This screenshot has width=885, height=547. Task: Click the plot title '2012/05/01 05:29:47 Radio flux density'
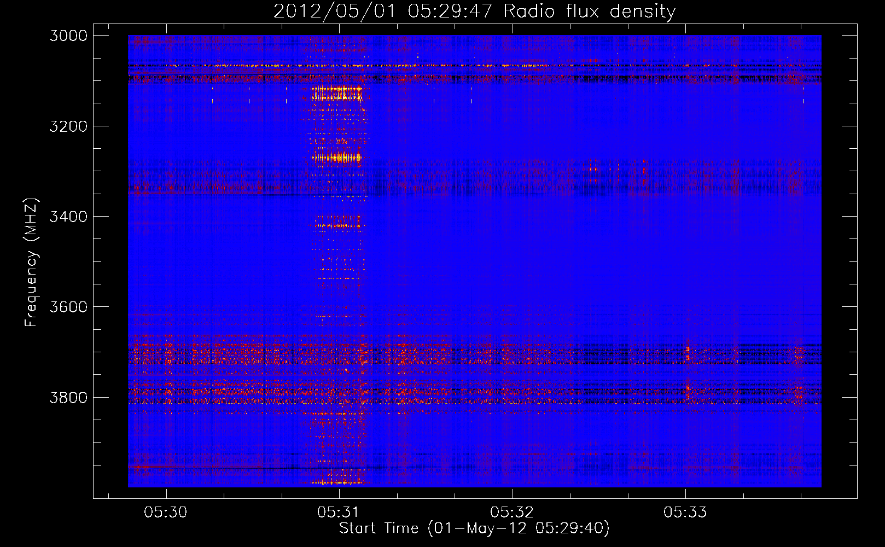[474, 11]
